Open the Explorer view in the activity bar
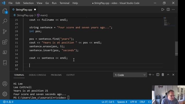This screenshot has width=185, height=104. coord(5,11)
